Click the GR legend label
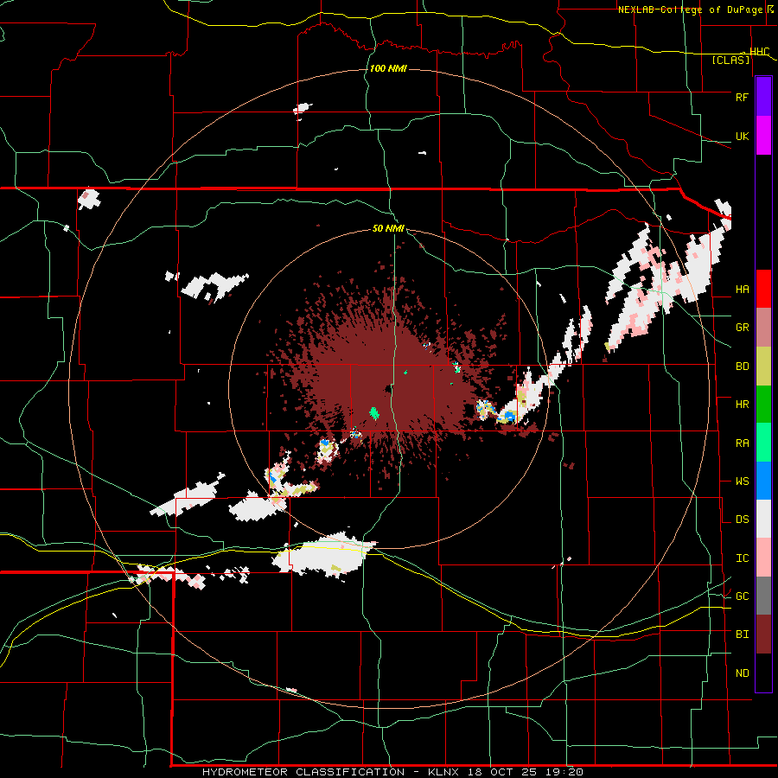The image size is (778, 778). tap(742, 328)
